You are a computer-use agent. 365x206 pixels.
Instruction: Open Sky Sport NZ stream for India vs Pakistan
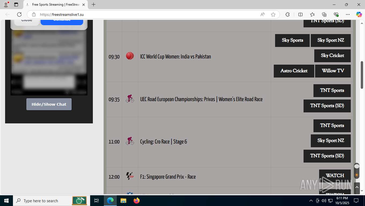(331, 40)
